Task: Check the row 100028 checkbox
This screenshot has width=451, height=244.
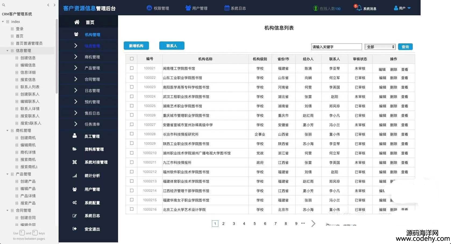Action: tap(132, 134)
